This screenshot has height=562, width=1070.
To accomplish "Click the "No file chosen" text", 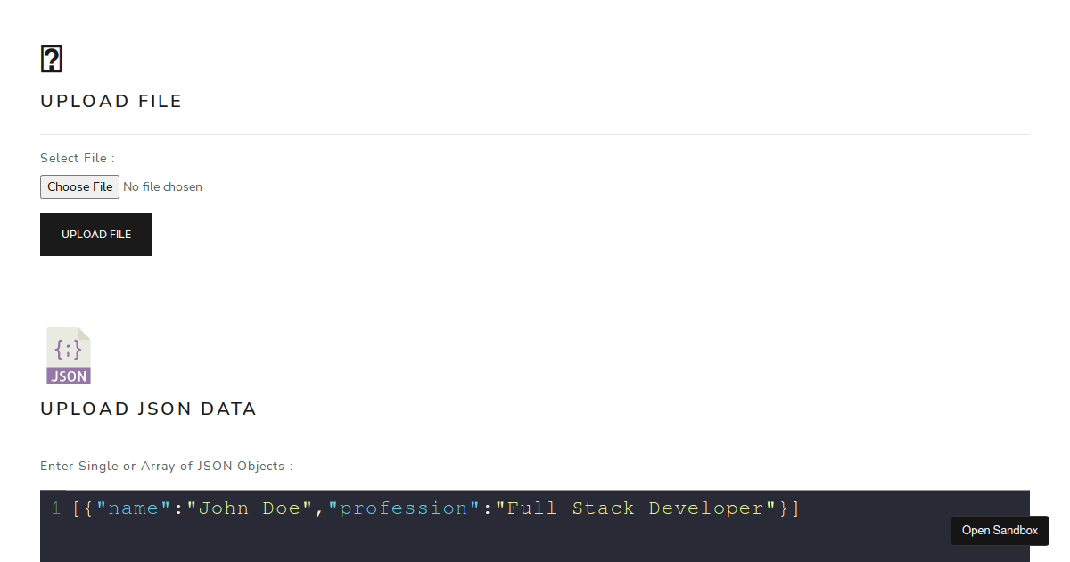I will tap(162, 187).
